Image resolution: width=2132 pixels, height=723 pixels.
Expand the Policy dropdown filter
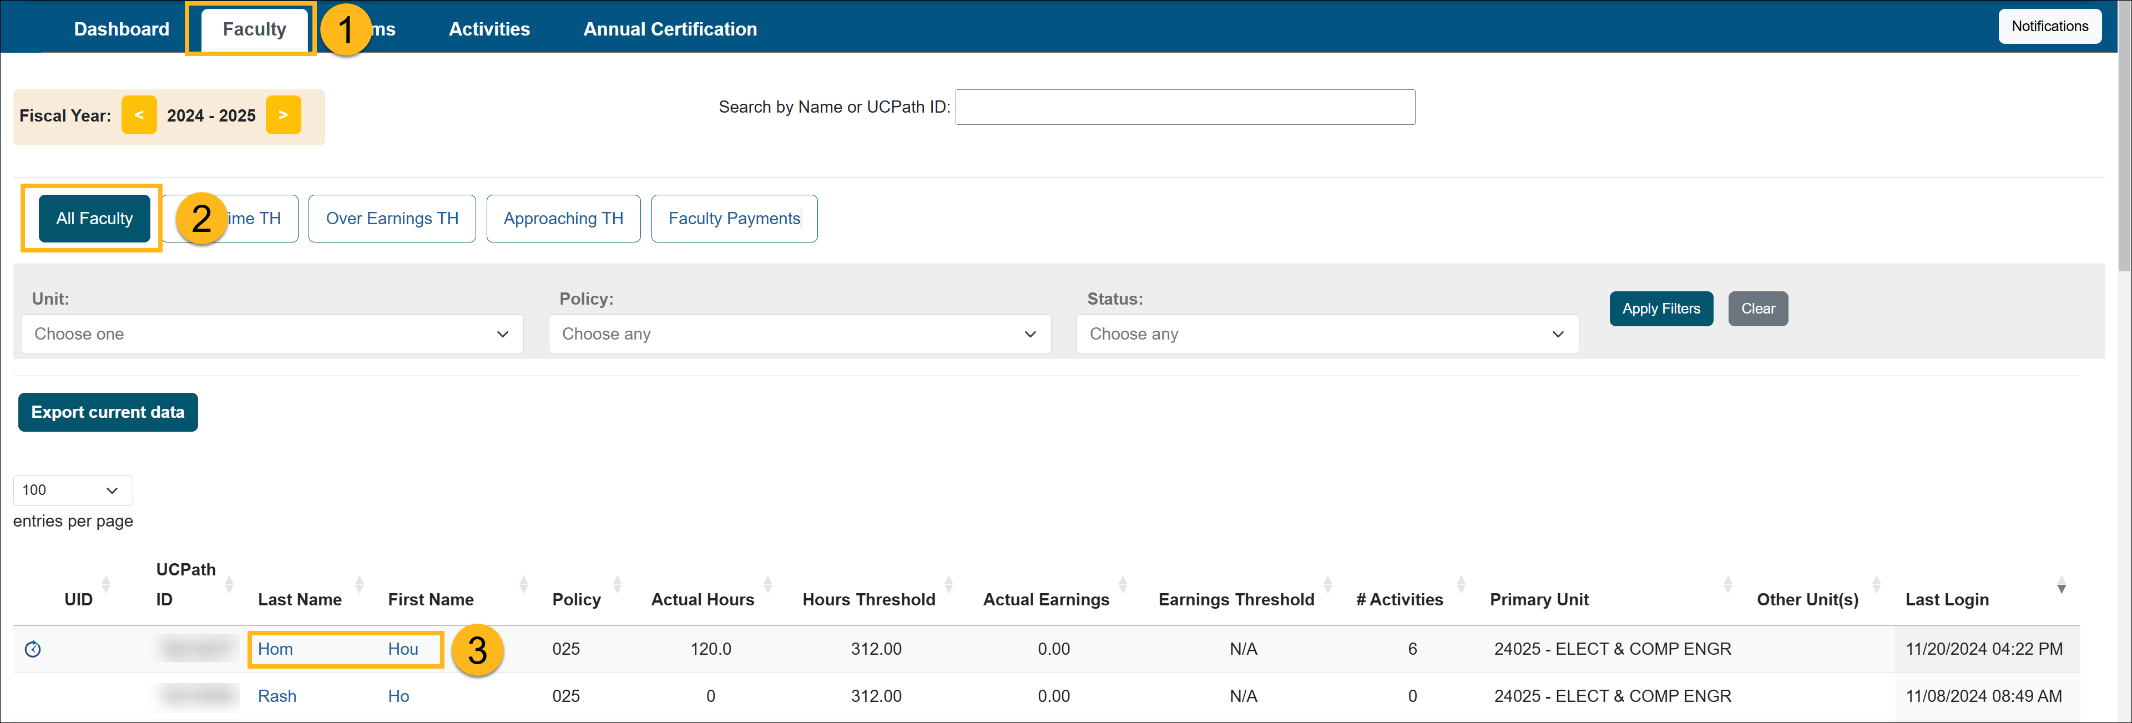[801, 333]
